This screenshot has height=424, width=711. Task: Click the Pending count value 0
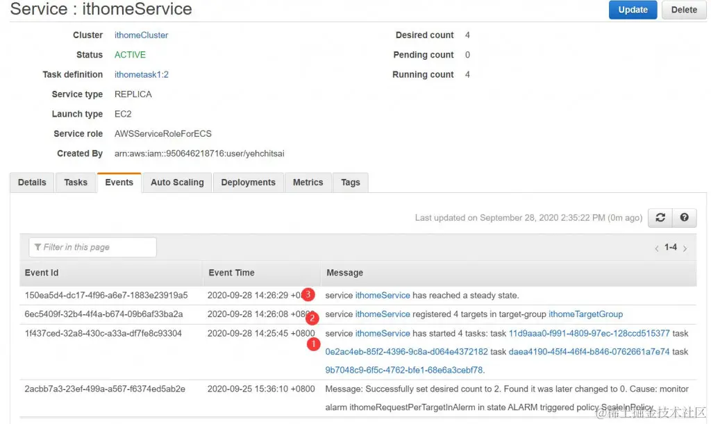tap(467, 55)
